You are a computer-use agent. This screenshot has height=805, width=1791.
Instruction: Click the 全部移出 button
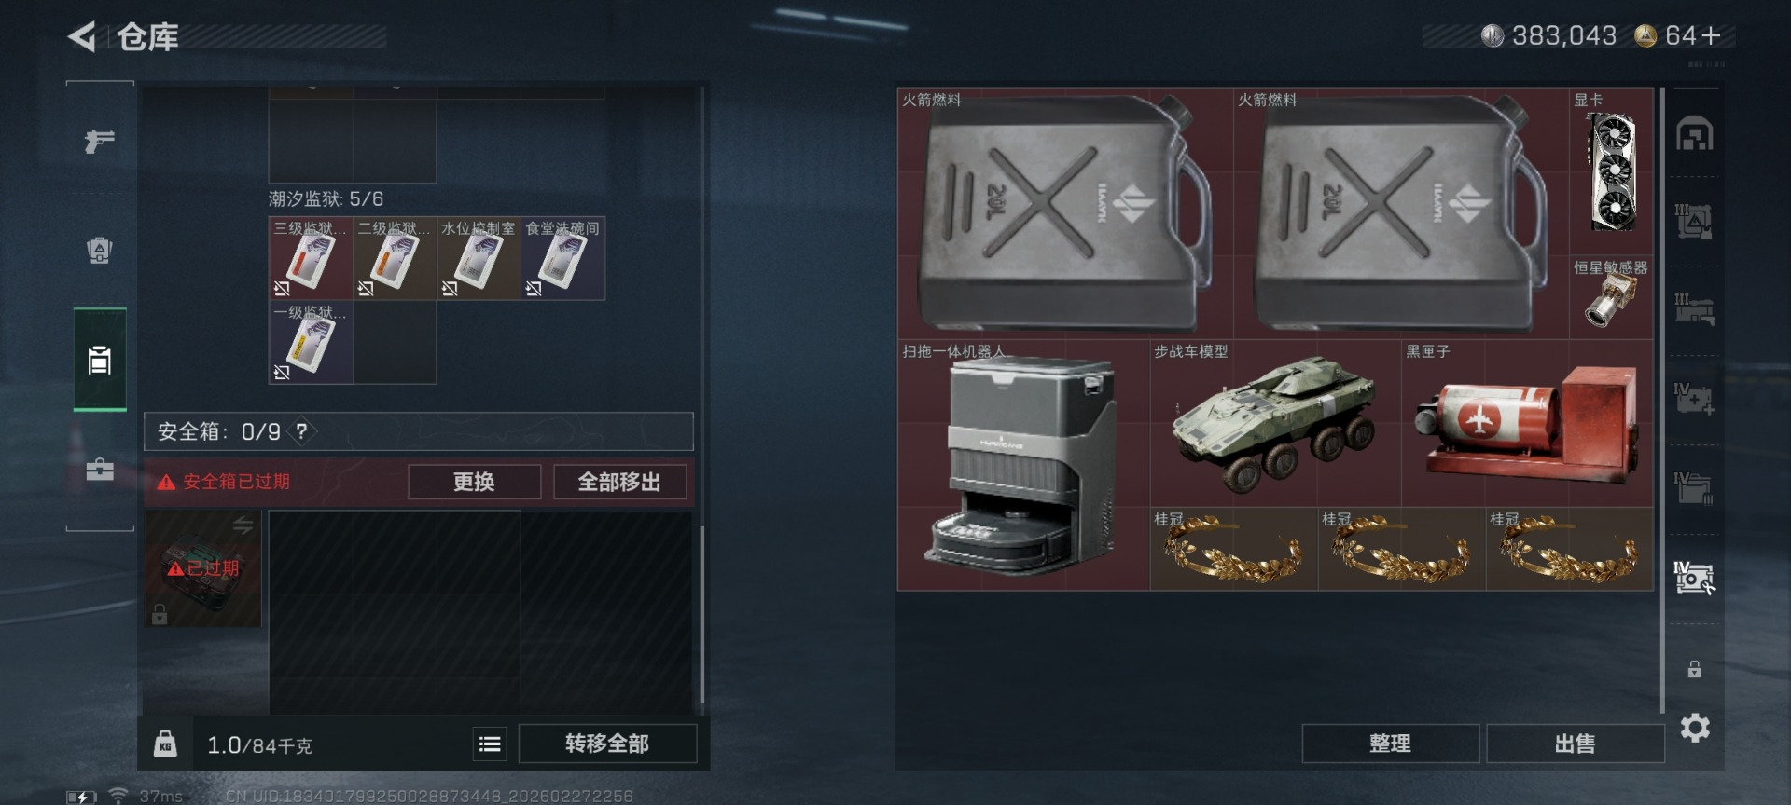pos(619,482)
